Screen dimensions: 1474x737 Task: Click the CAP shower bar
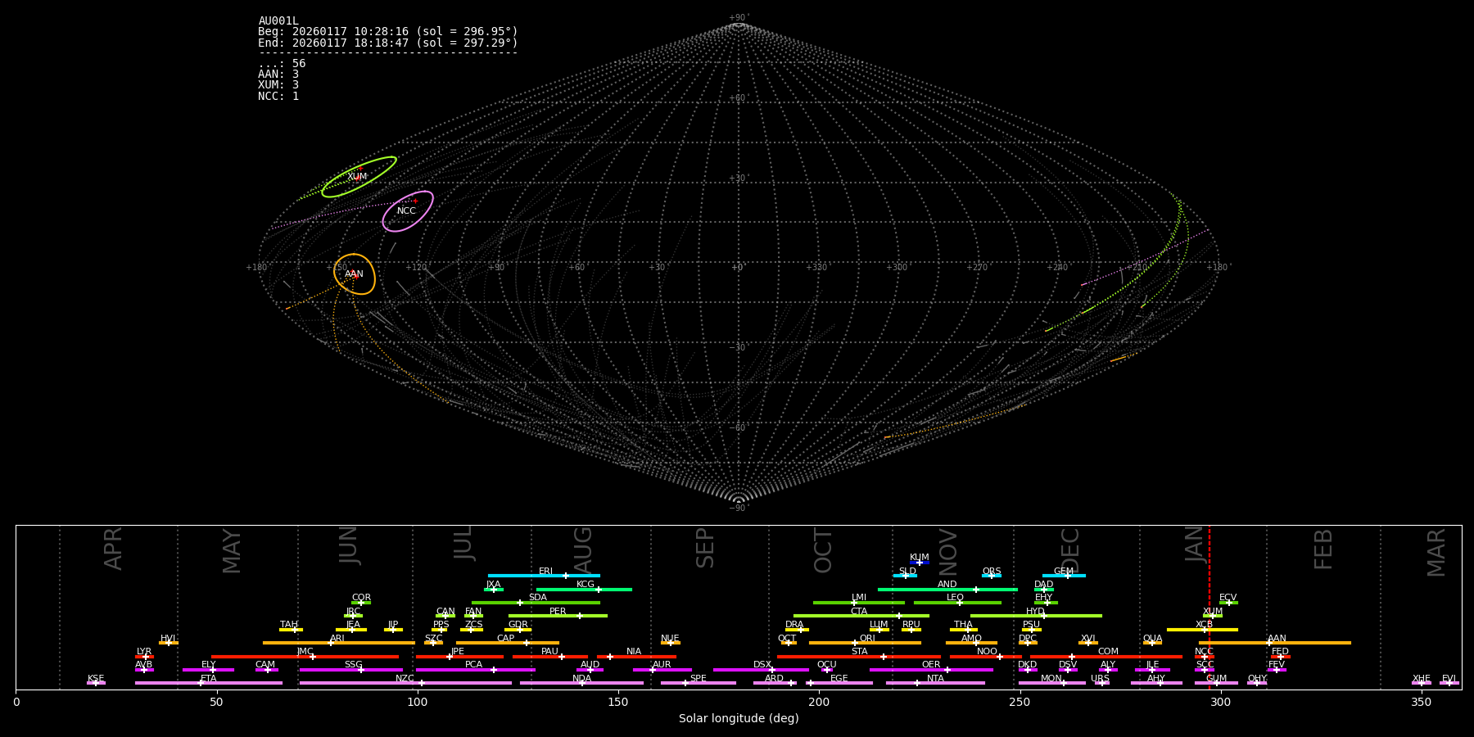coord(508,643)
